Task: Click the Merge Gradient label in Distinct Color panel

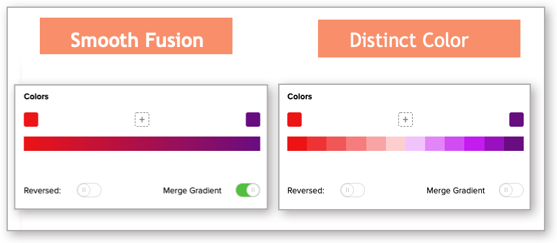Action: [455, 191]
